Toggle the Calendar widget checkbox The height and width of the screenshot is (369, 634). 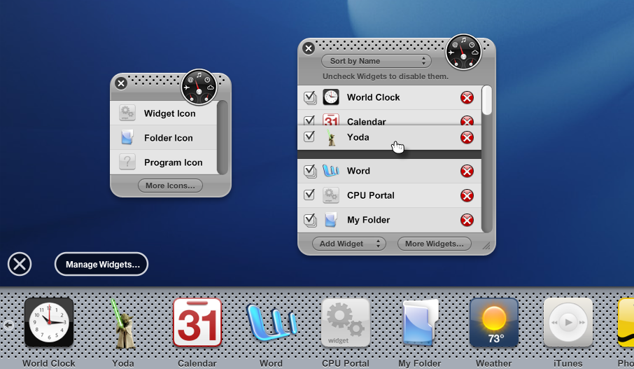[x=309, y=120]
